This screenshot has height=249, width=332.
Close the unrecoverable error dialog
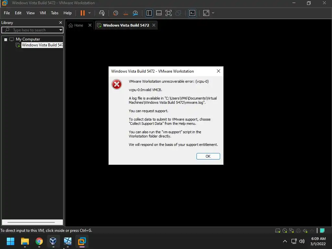coord(219,71)
